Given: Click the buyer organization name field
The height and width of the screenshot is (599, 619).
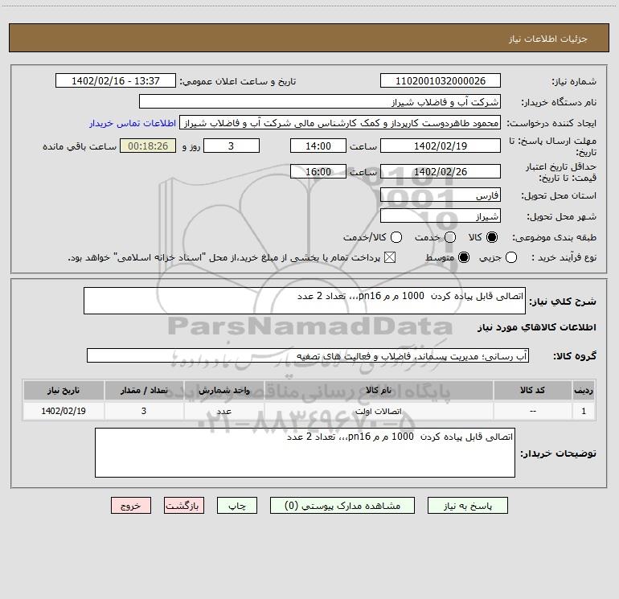Looking at the screenshot, I should pyautogui.click(x=320, y=101).
